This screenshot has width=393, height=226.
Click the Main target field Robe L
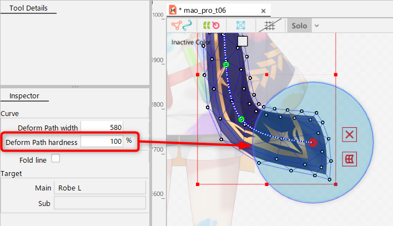click(99, 188)
